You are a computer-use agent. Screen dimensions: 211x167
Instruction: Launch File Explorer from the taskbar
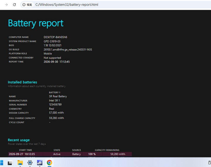click(20, 163)
